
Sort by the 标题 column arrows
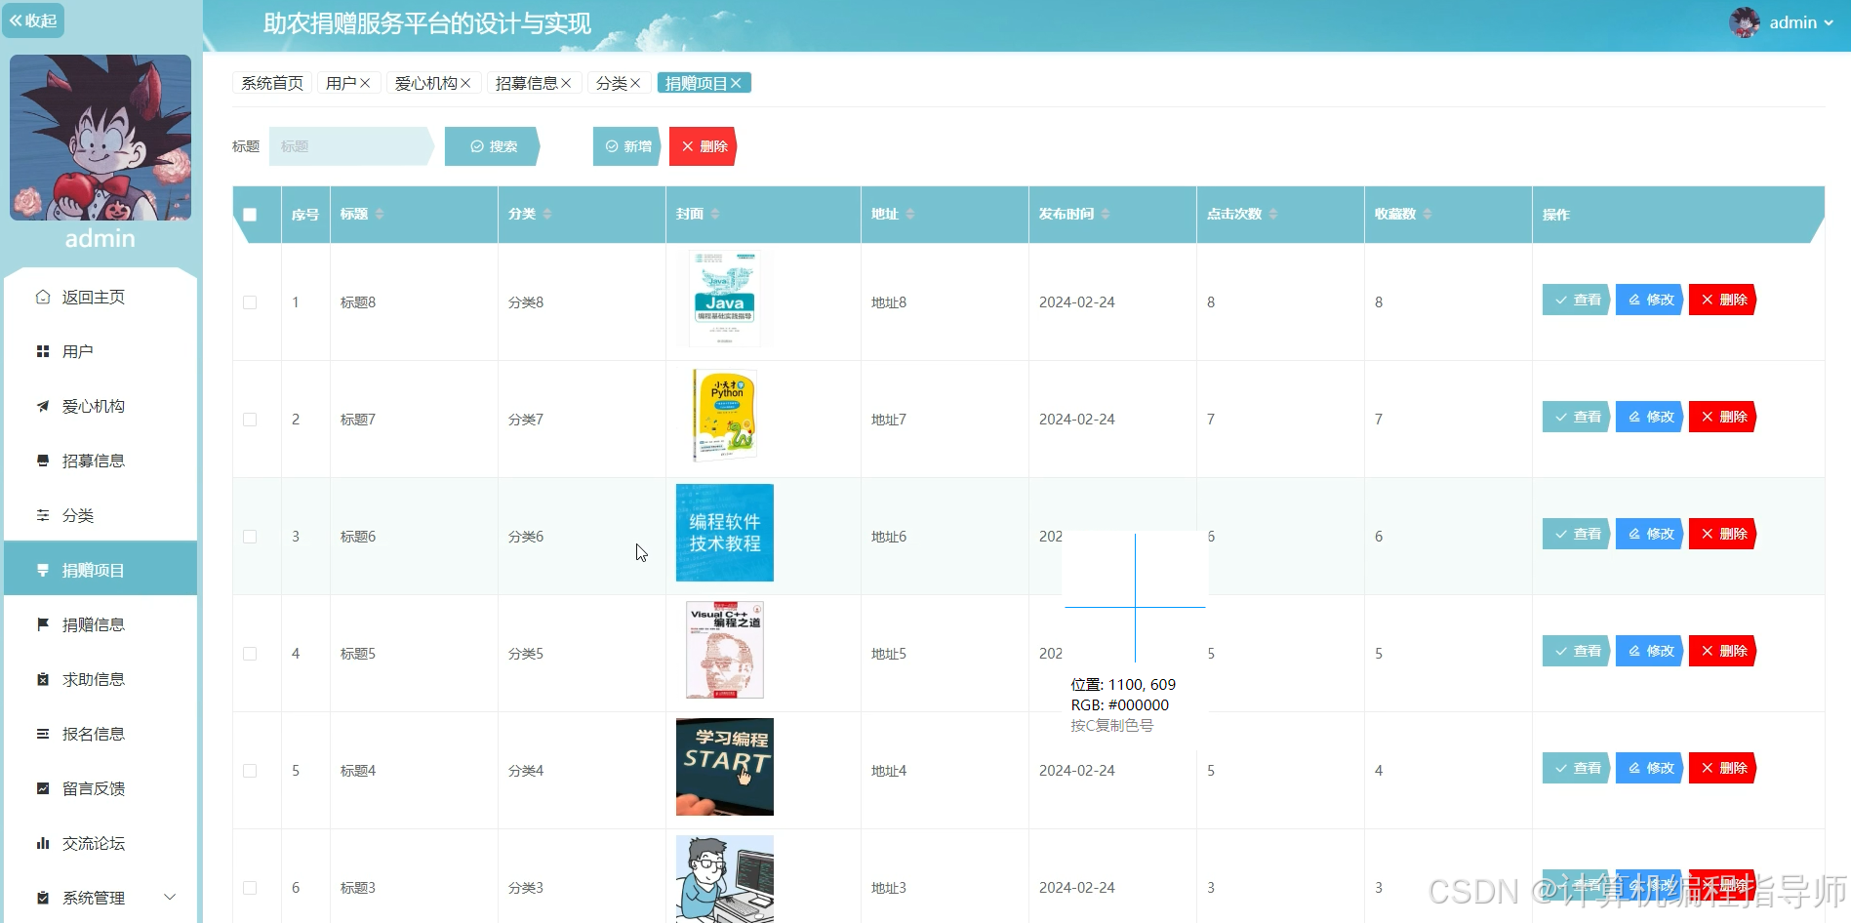tap(380, 214)
